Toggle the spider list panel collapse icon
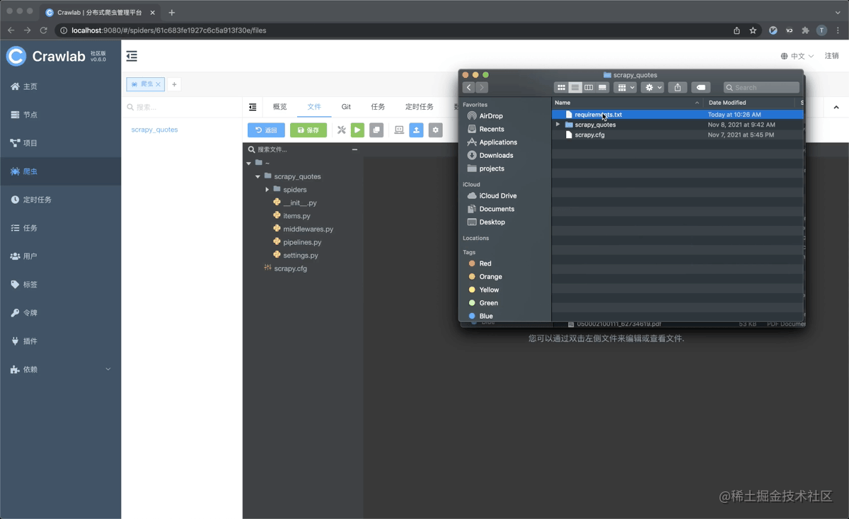Screen dimensions: 849x519 pos(253,107)
